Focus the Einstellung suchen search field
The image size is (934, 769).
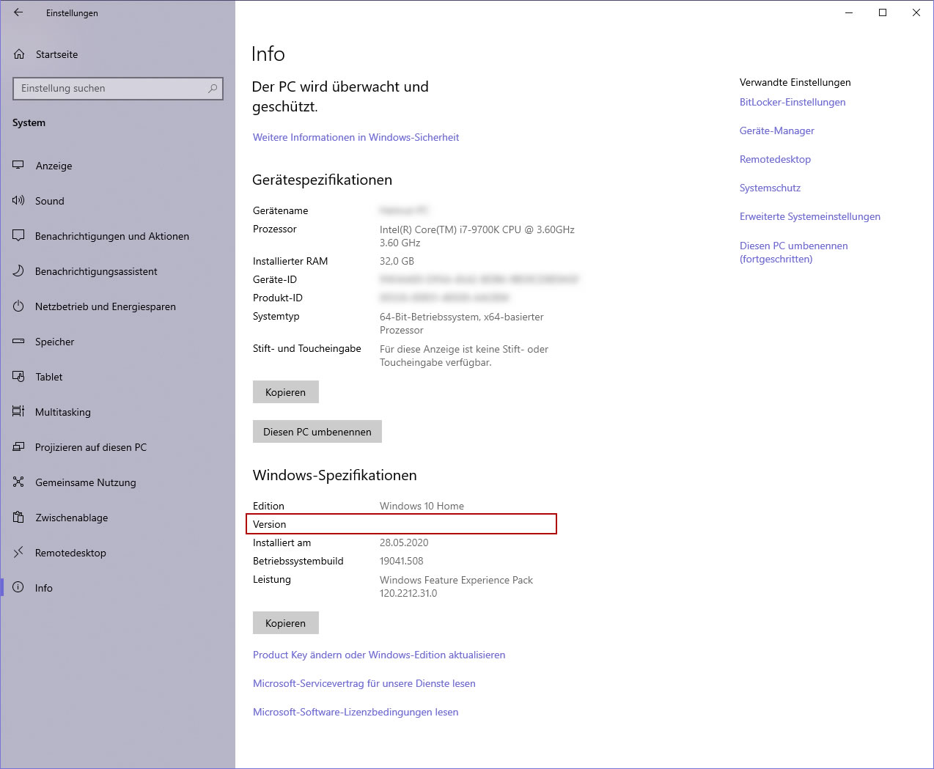click(x=118, y=88)
